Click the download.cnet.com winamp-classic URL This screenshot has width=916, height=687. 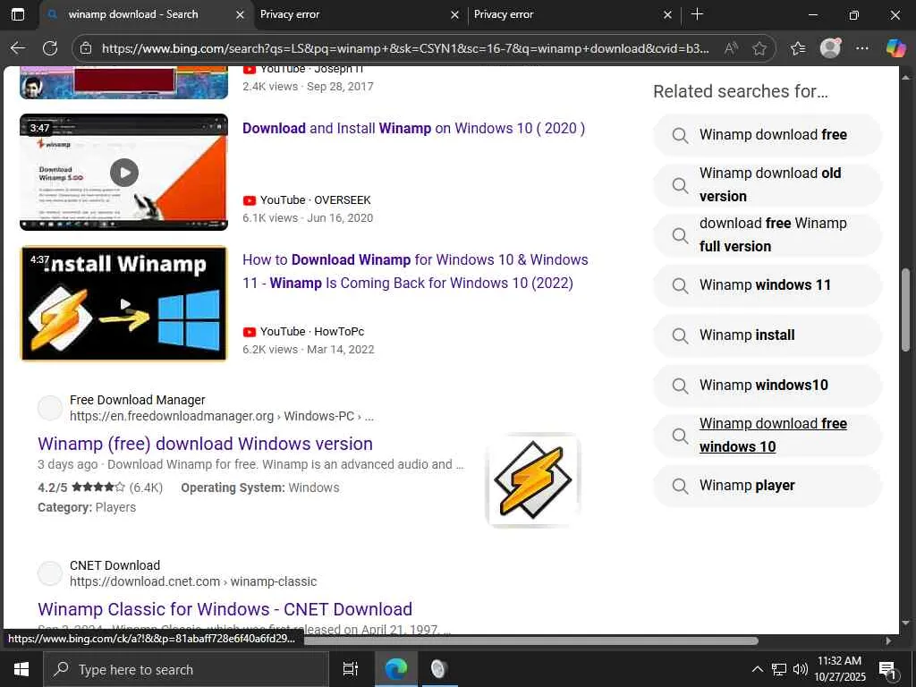[193, 581]
